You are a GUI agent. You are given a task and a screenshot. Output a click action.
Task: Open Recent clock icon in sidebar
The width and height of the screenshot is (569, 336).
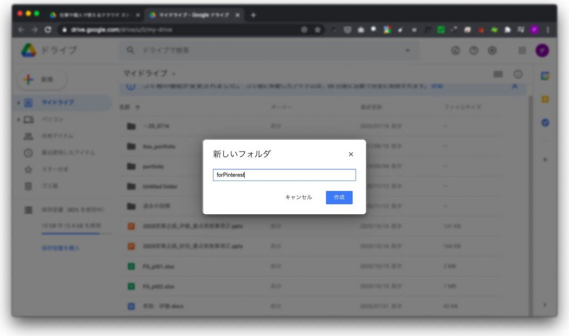pos(28,153)
